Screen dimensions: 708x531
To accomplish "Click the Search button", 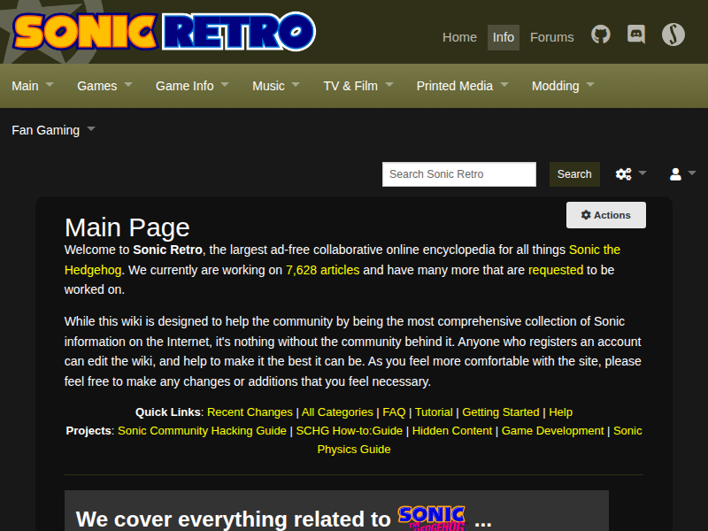I will [x=573, y=174].
